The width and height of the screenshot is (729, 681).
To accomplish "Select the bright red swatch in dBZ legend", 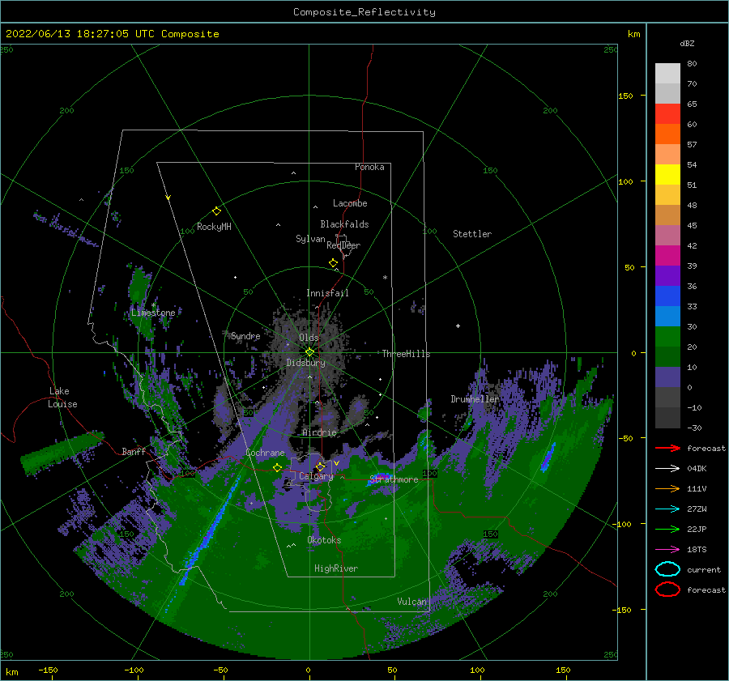I will click(x=667, y=113).
